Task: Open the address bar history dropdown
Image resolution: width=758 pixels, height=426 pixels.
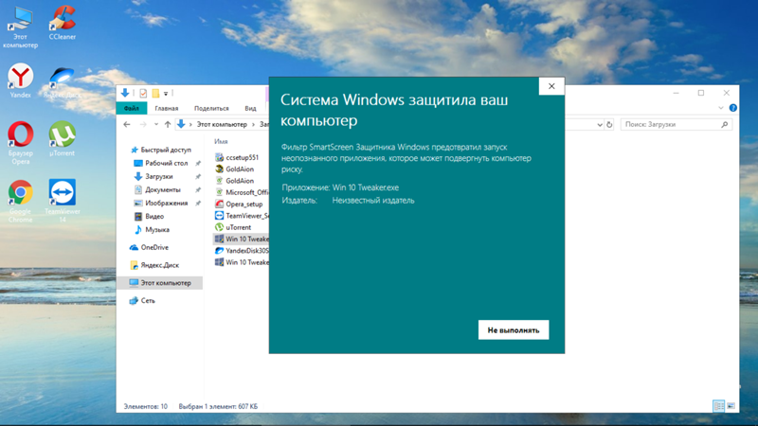Action: coord(600,125)
